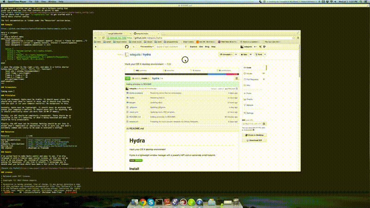Open Limechat green icon in Dock
Screen dimensions: 370x208
point(191,202)
